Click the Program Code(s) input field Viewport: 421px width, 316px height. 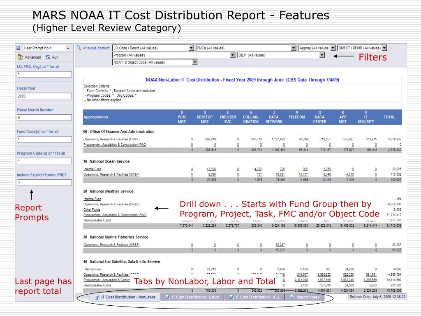coord(44,161)
